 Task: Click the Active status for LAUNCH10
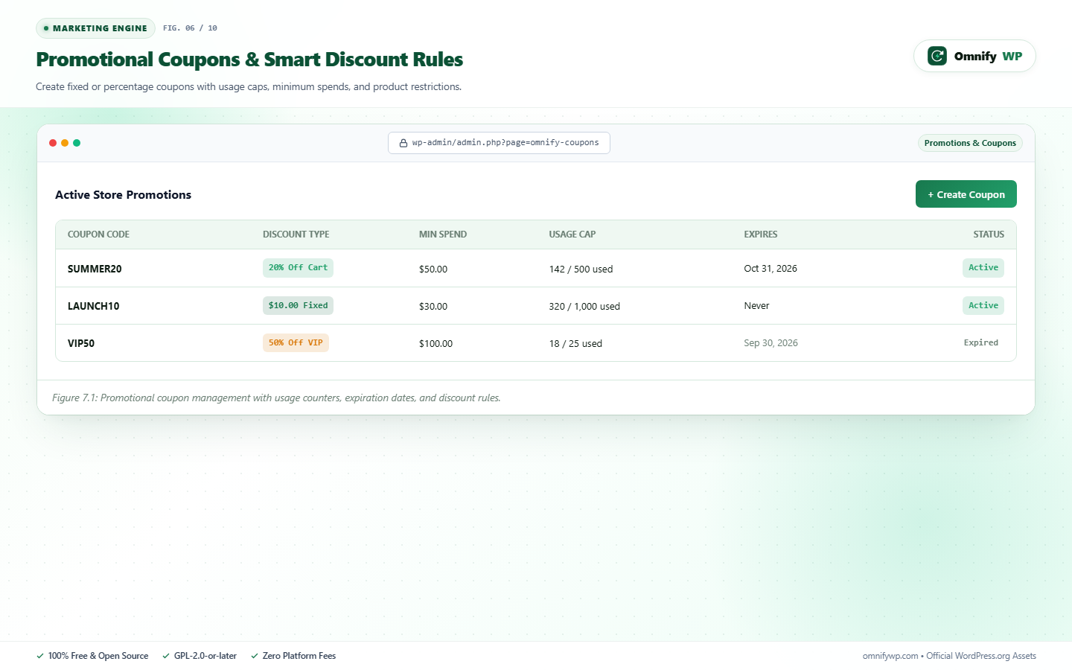(x=983, y=305)
